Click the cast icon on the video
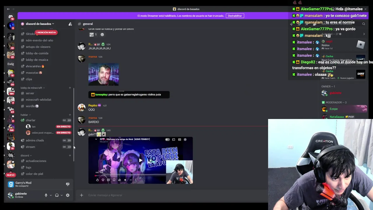This screenshot has height=210, width=373. [174, 139]
